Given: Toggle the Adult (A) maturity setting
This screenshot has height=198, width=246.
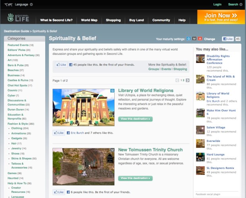Looking at the screenshot, I should tap(200, 39).
